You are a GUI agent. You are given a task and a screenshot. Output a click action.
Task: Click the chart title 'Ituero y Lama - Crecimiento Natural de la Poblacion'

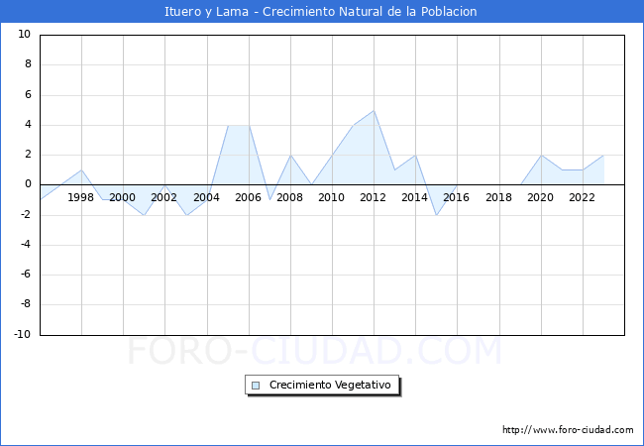(x=321, y=12)
